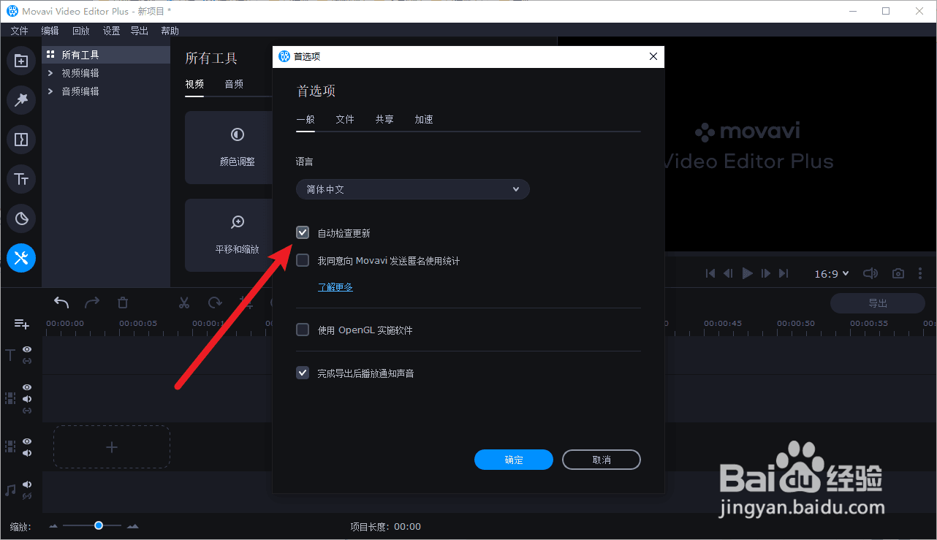The image size is (937, 540).
Task: Click the zoom-in mountain icon
Action: click(132, 526)
